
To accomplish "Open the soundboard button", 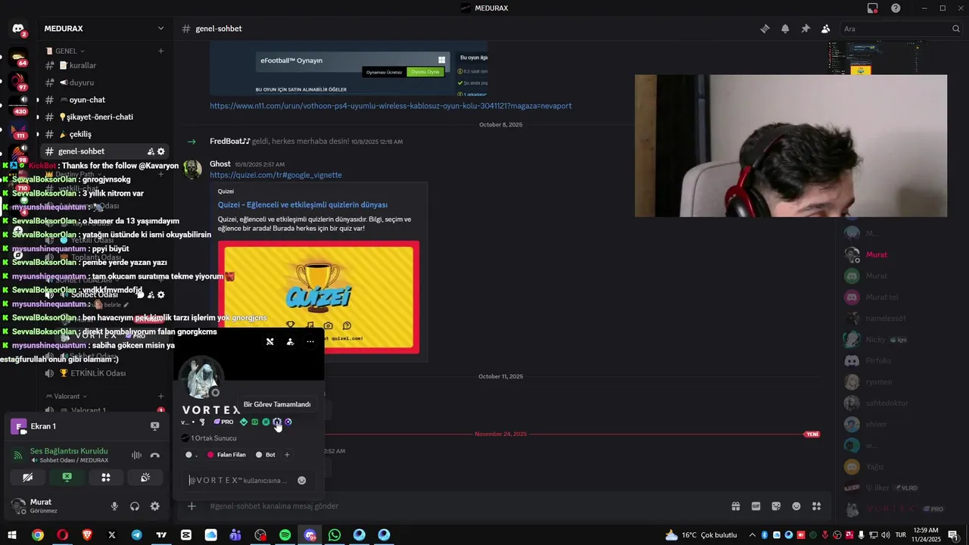I will click(145, 477).
